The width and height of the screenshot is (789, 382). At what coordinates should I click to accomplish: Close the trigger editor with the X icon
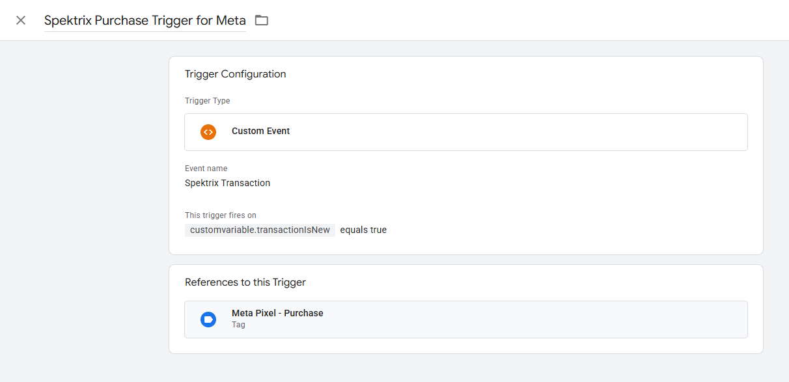coord(20,20)
